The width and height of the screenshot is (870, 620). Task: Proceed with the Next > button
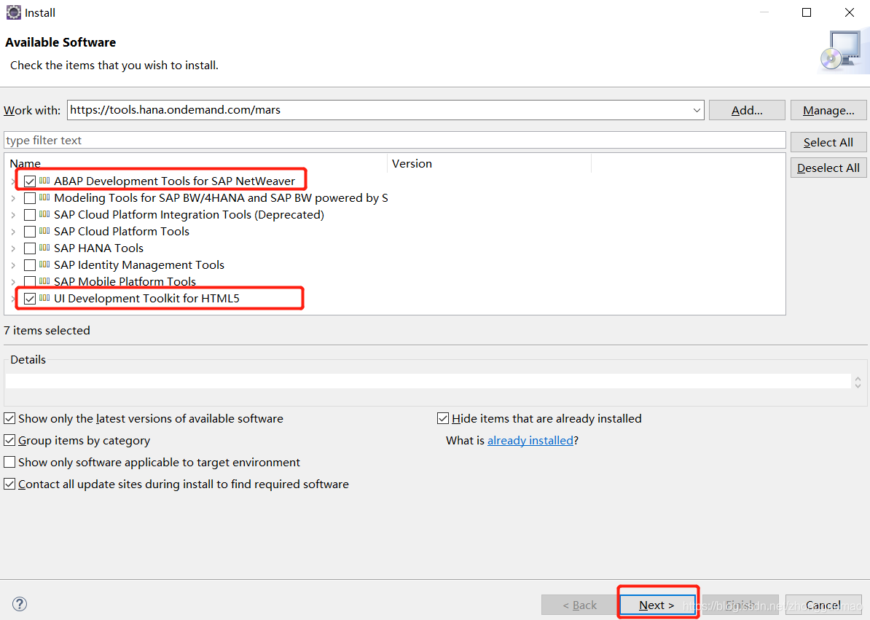[657, 605]
